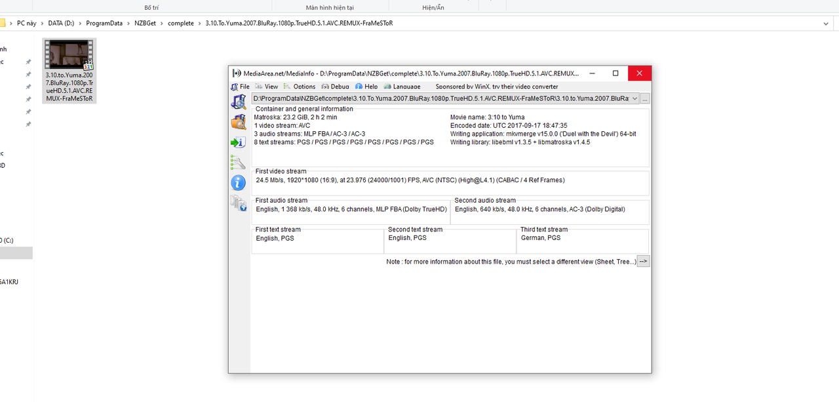Maximize the MediaInfo window

(615, 73)
